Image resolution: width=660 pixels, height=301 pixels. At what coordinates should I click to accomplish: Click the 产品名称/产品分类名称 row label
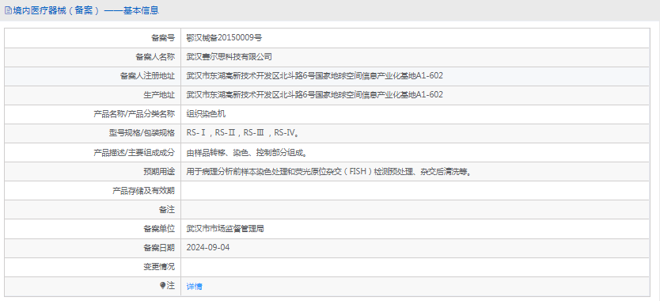tap(134, 114)
